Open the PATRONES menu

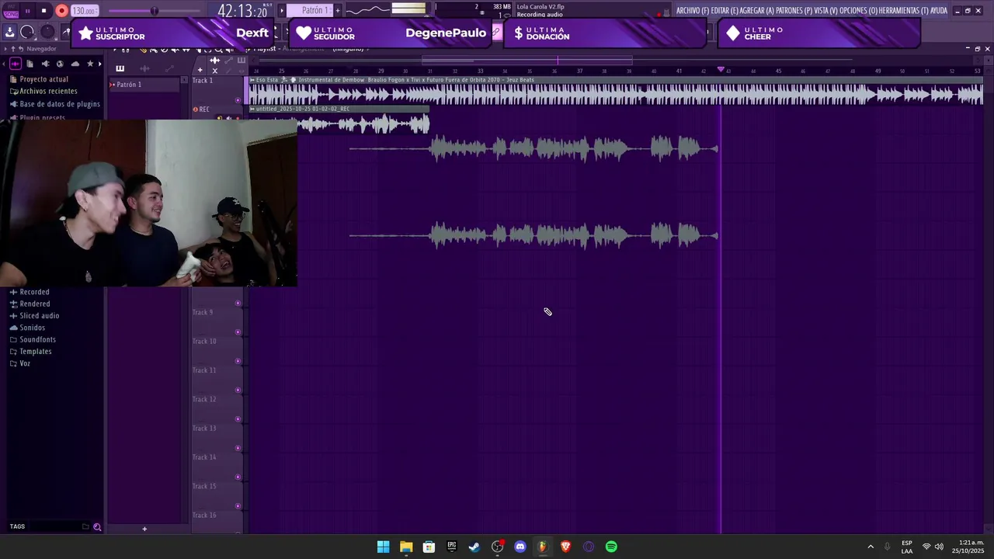coord(794,11)
